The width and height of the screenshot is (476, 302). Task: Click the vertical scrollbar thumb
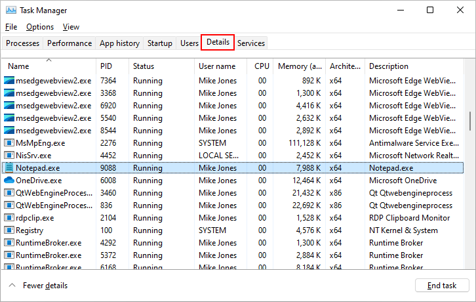pos(470,121)
